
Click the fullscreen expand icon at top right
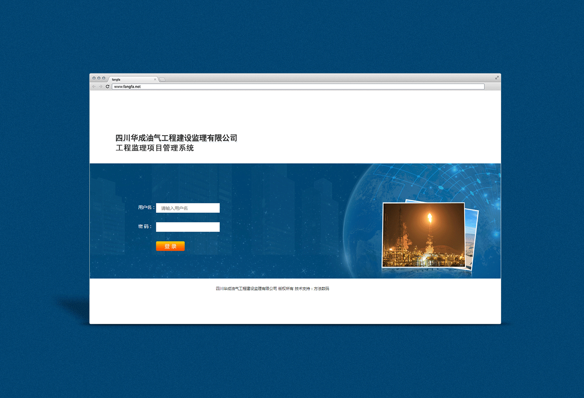[x=497, y=77]
